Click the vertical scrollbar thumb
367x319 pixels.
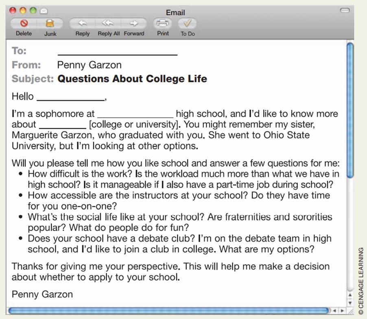click(x=350, y=110)
